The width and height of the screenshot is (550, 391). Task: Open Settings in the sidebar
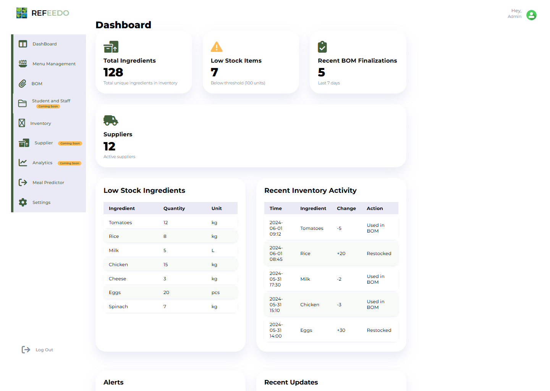click(x=50, y=202)
